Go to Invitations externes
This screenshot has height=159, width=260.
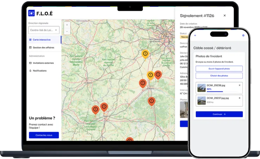(43, 63)
